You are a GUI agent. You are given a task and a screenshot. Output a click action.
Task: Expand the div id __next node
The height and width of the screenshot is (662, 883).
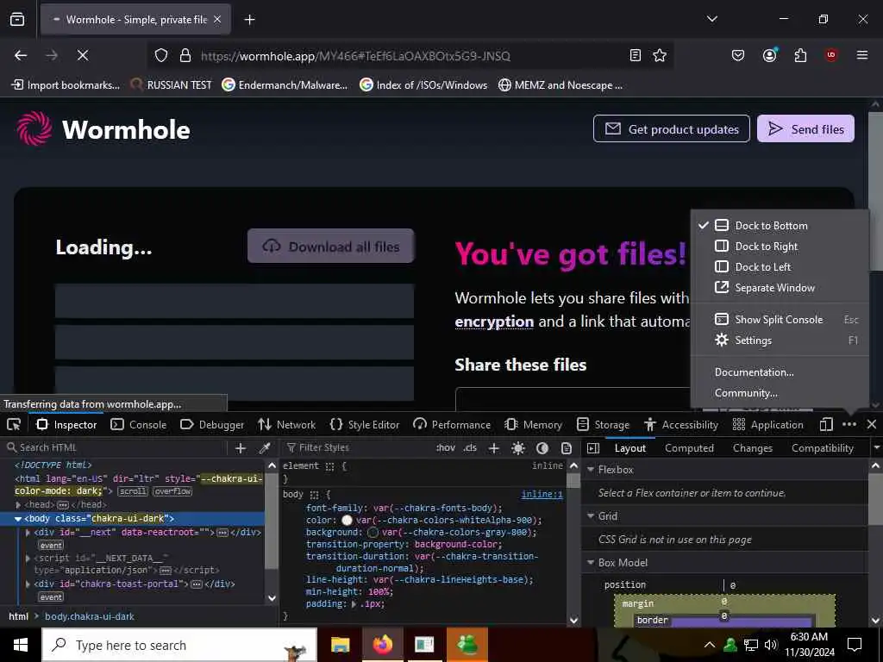pyautogui.click(x=28, y=532)
